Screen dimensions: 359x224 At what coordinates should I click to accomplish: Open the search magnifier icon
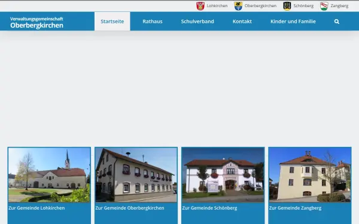click(336, 22)
